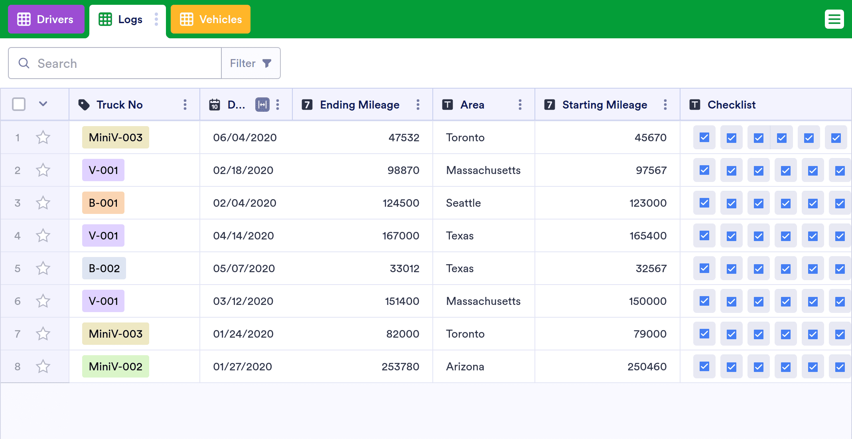The height and width of the screenshot is (439, 852).
Task: Star row 1 MiniV-003 entry
Action: [x=43, y=137]
